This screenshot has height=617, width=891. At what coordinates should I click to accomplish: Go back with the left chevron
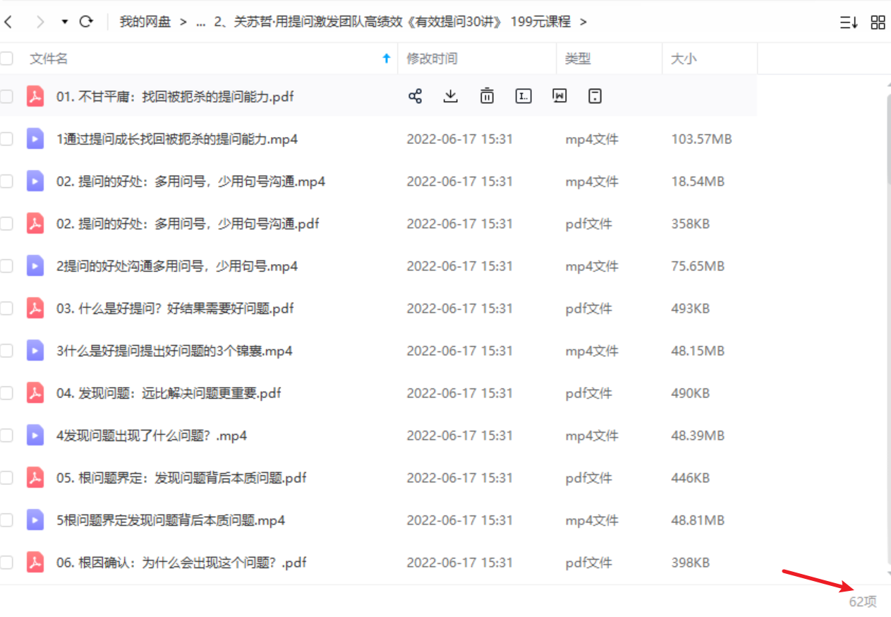8,22
